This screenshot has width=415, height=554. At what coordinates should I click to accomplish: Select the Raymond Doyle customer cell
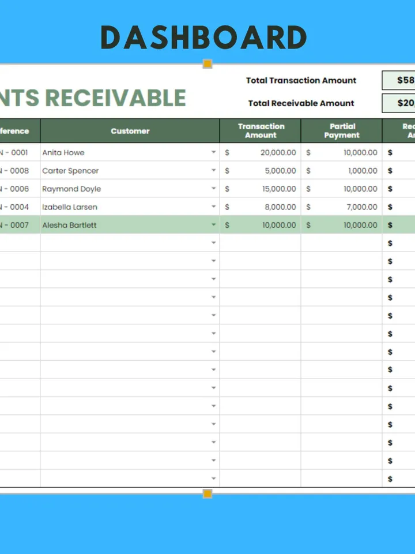(x=130, y=188)
